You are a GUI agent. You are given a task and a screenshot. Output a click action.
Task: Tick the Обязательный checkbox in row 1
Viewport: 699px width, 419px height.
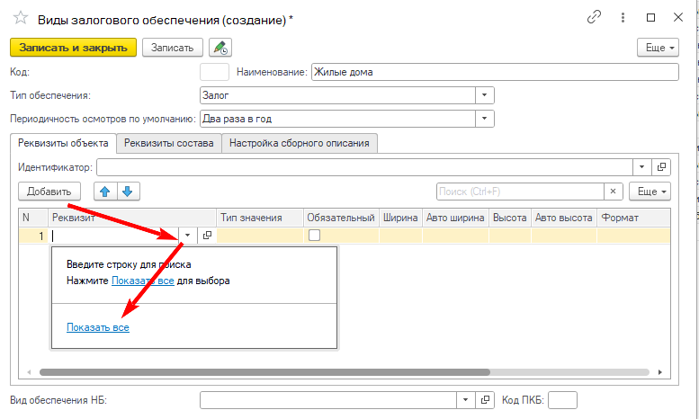[x=314, y=235]
